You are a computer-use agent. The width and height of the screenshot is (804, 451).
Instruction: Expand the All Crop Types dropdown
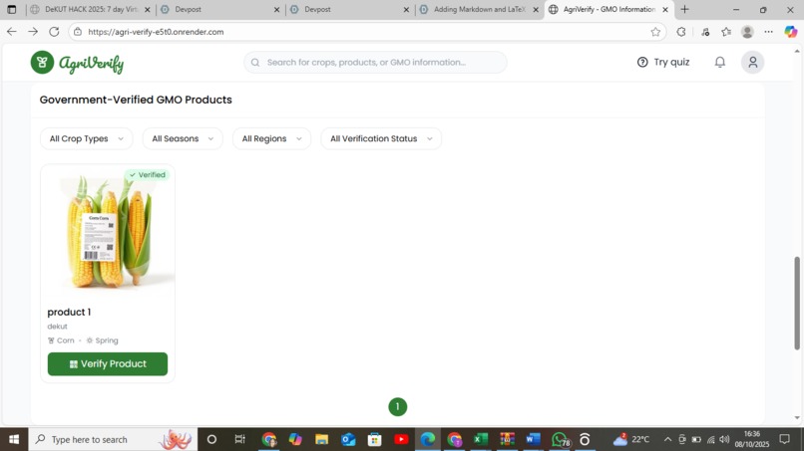coord(86,138)
